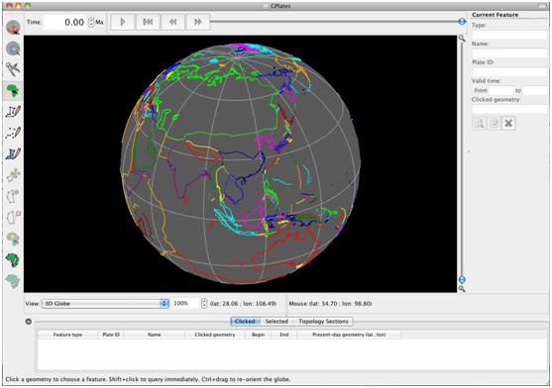The width and height of the screenshot is (552, 388).
Task: Click the time slider handle at right end
Action: [462, 22]
